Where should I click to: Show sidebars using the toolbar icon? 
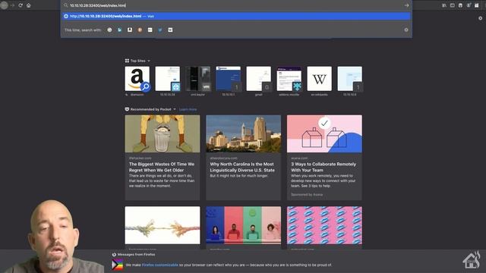pyautogui.click(x=453, y=5)
